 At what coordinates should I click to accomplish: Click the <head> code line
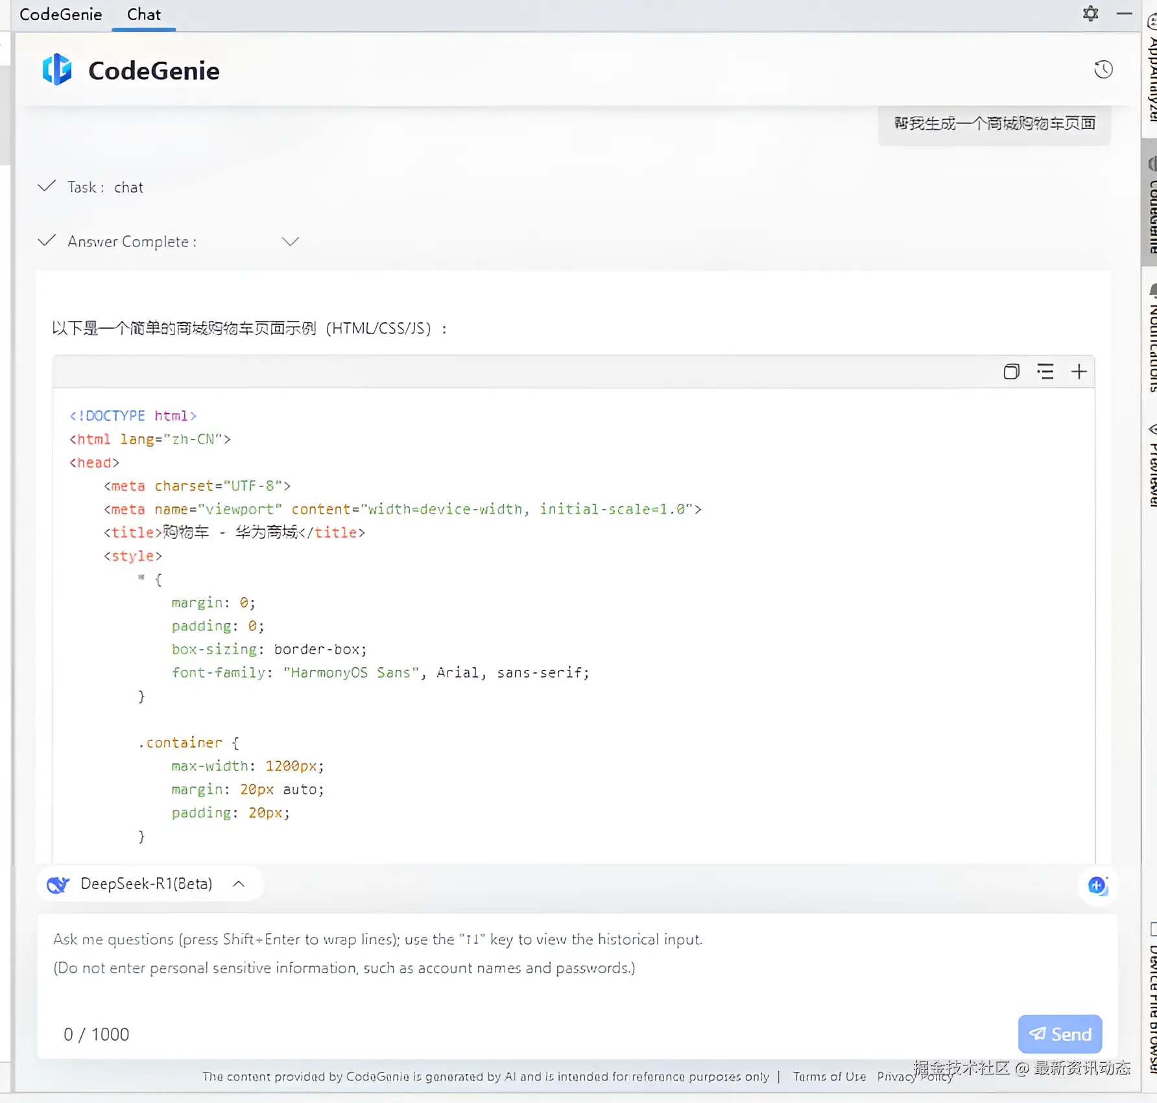point(94,462)
